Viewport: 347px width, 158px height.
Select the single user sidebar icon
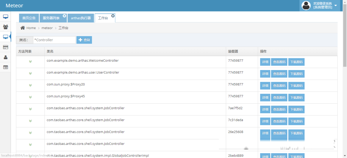coord(5,57)
